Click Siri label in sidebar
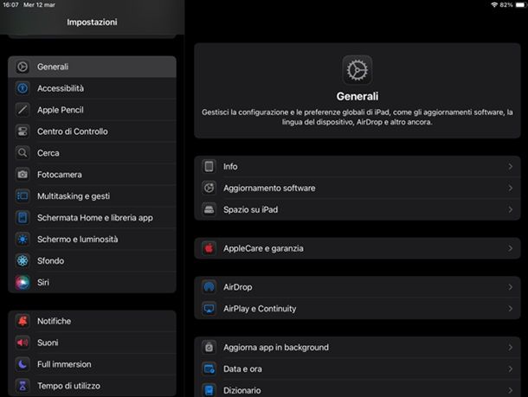 [x=43, y=282]
